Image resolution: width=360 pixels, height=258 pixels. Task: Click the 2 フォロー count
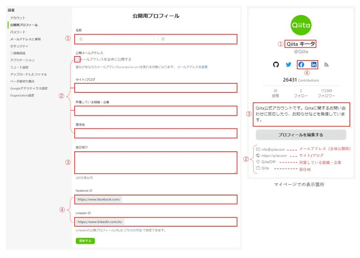pyautogui.click(x=301, y=94)
